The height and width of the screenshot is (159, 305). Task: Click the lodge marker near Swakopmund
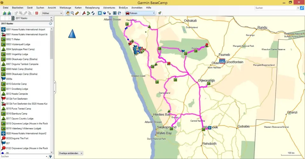[171, 128]
